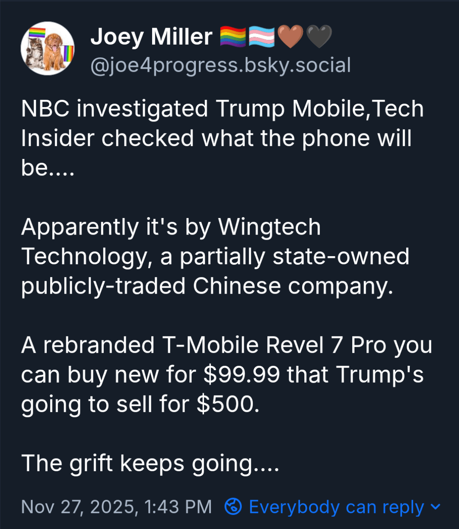Screen dimensions: 459x529
Task: Click the rainbow pride flag emoji
Action: point(233,37)
